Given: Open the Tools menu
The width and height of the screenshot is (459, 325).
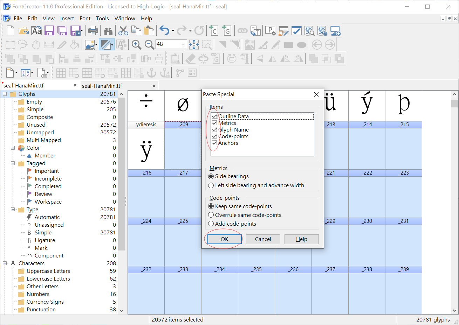Looking at the screenshot, I should tap(102, 19).
